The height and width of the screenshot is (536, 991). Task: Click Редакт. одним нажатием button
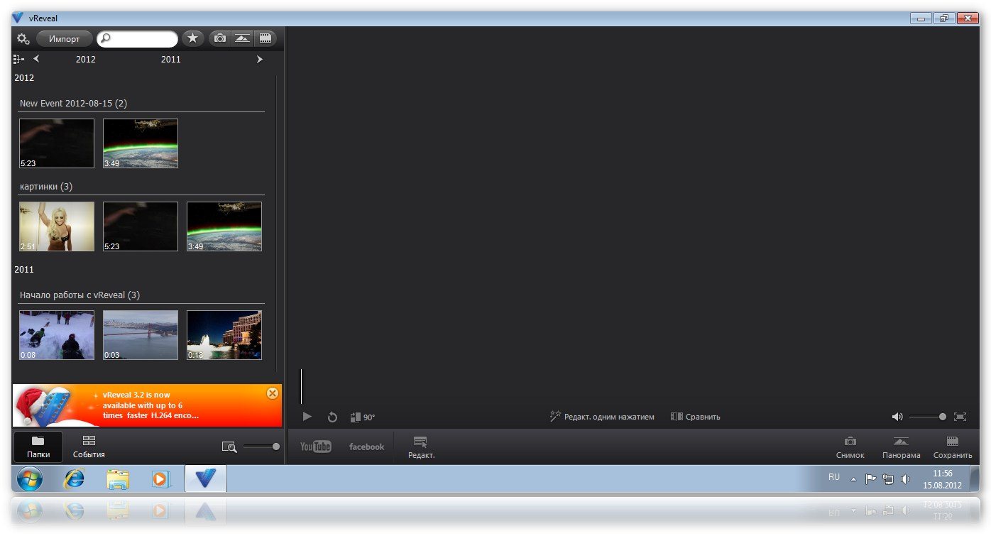(602, 417)
